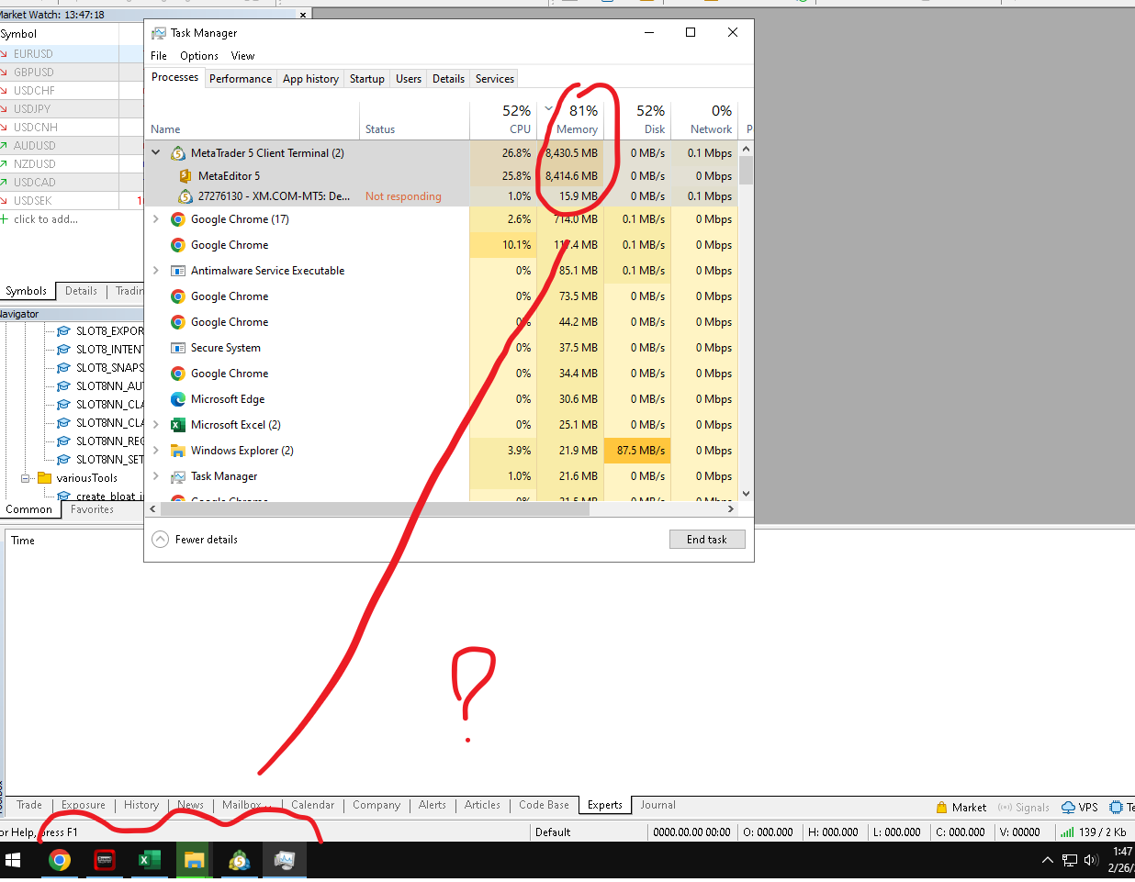Switch to MetaTrader 5 taskbar icon

pos(239,860)
